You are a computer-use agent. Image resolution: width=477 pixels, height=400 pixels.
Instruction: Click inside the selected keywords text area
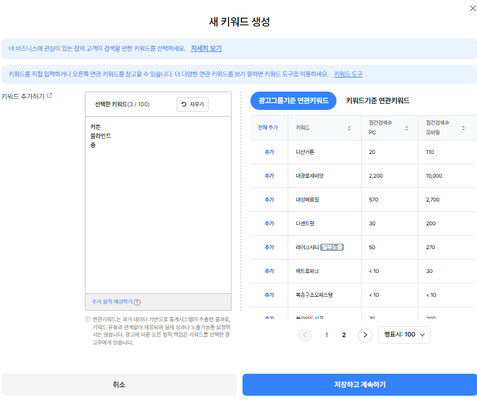coord(158,205)
